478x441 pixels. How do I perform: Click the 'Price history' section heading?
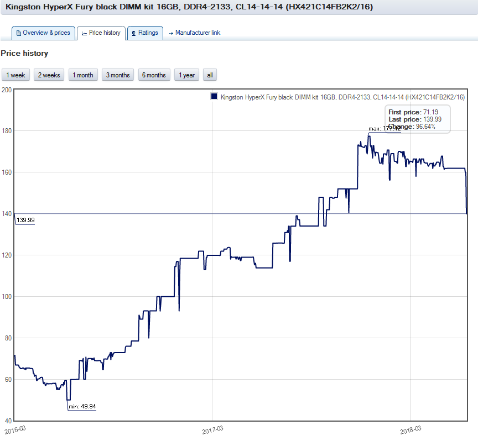pos(24,53)
